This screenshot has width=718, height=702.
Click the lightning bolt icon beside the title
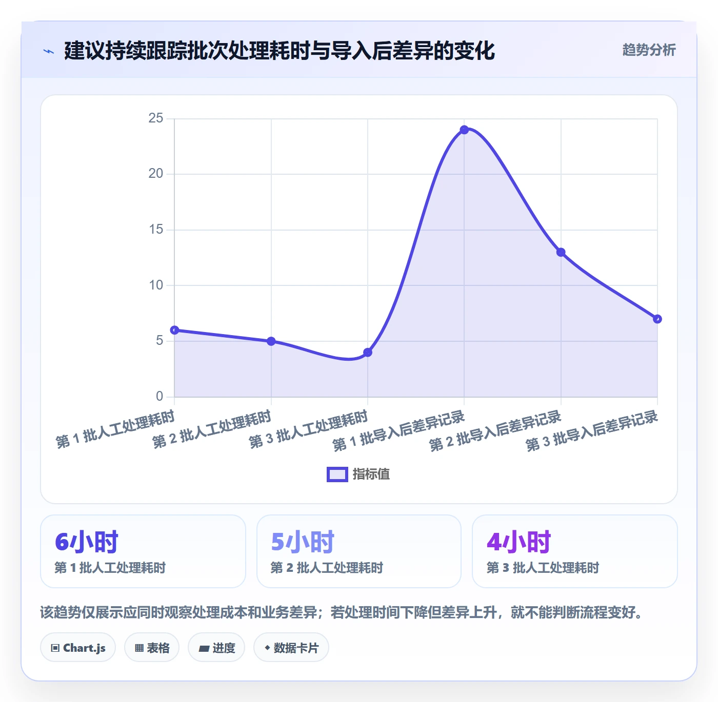click(x=48, y=51)
